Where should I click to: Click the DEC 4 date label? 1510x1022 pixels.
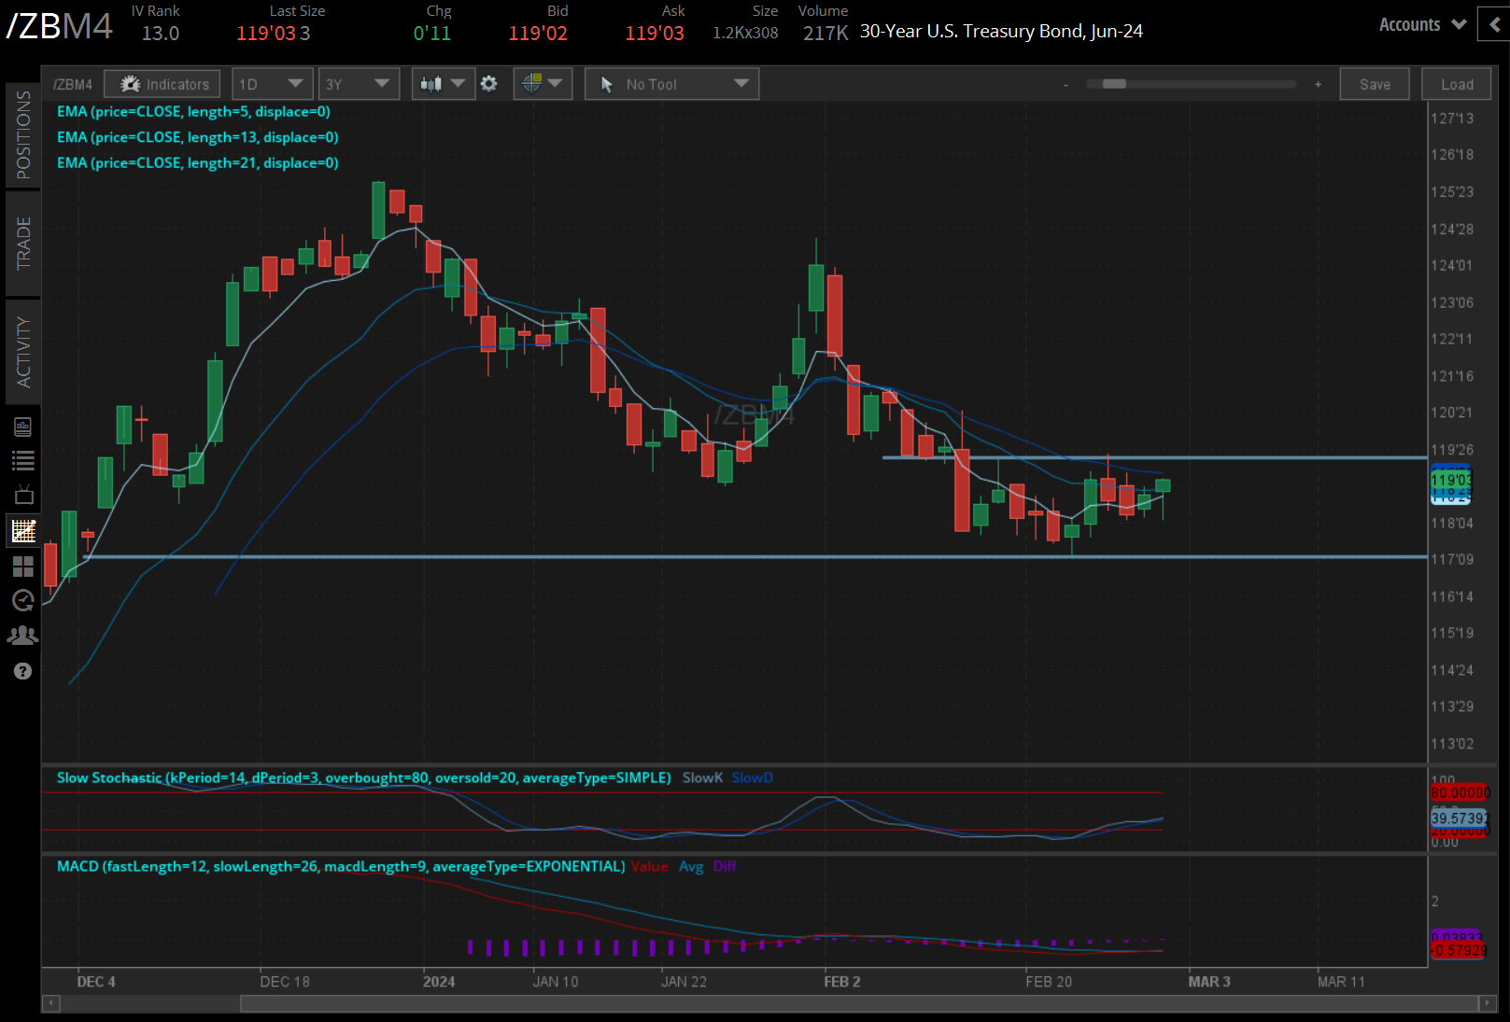pos(96,982)
